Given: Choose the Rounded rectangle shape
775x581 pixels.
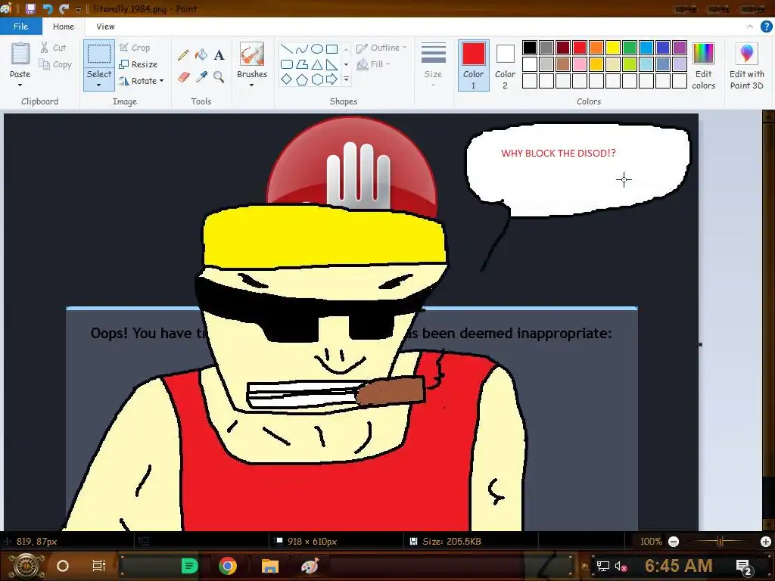Looking at the screenshot, I should (x=287, y=64).
